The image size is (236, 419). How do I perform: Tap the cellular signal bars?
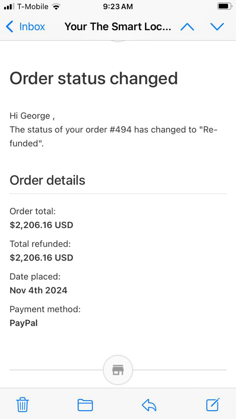[x=9, y=7]
